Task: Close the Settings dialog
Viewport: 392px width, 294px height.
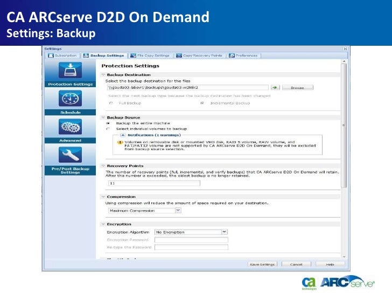Action: [x=345, y=49]
